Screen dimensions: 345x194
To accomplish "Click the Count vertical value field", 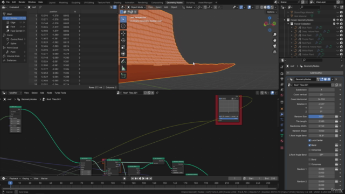I will [321, 95].
